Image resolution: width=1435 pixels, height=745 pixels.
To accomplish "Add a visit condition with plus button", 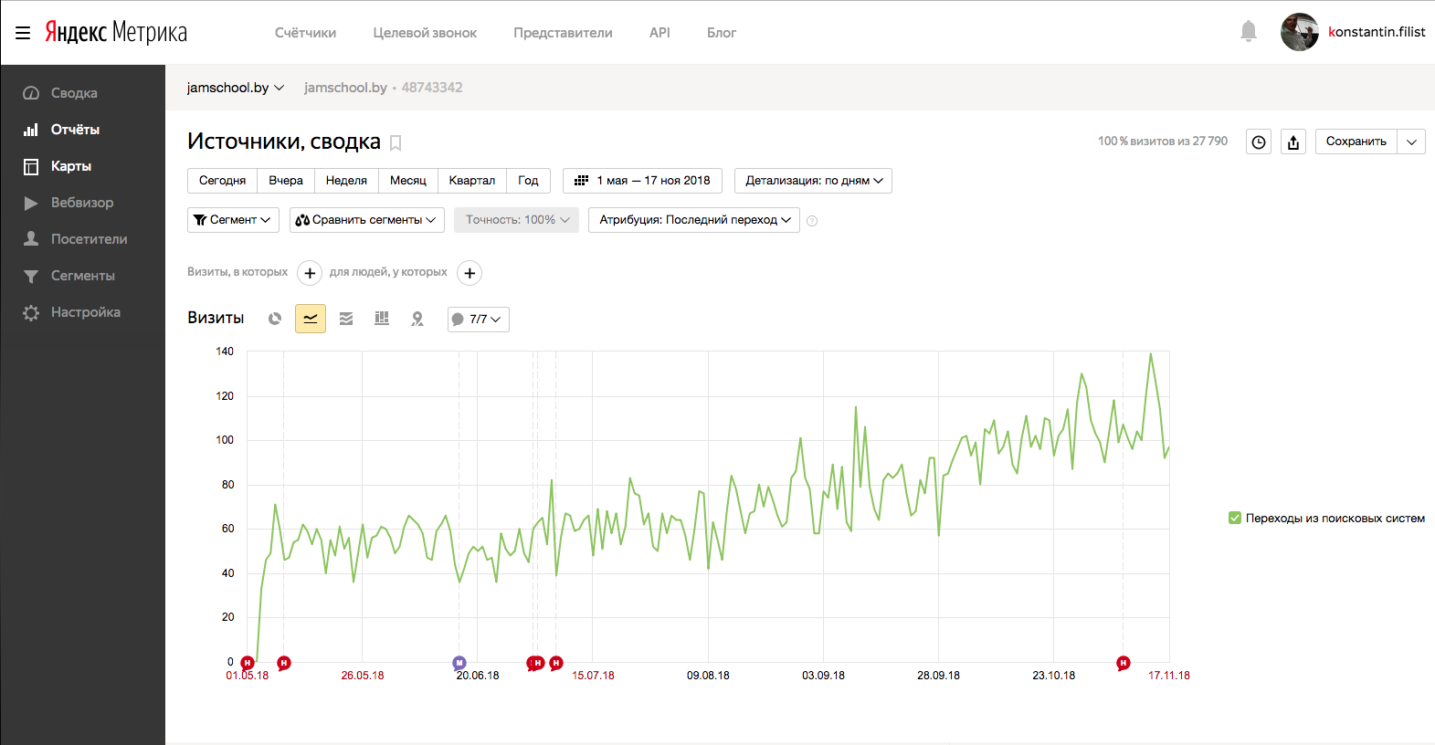I will point(310,273).
